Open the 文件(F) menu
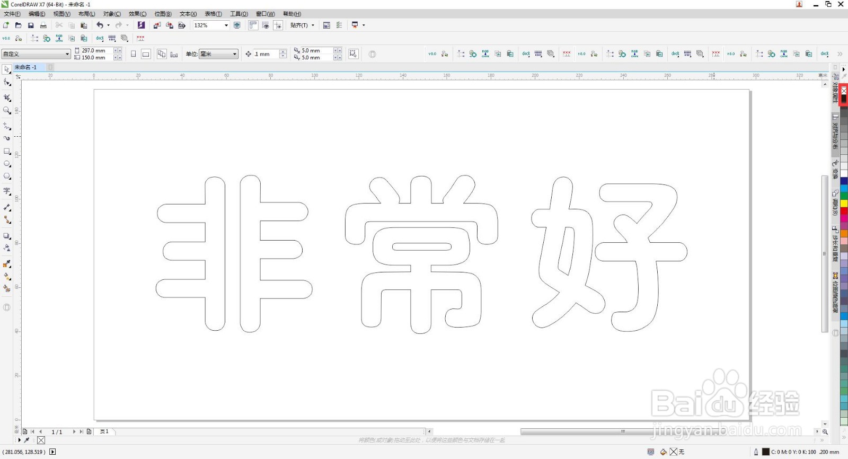Screen dimensions: 848x459 click(x=12, y=14)
